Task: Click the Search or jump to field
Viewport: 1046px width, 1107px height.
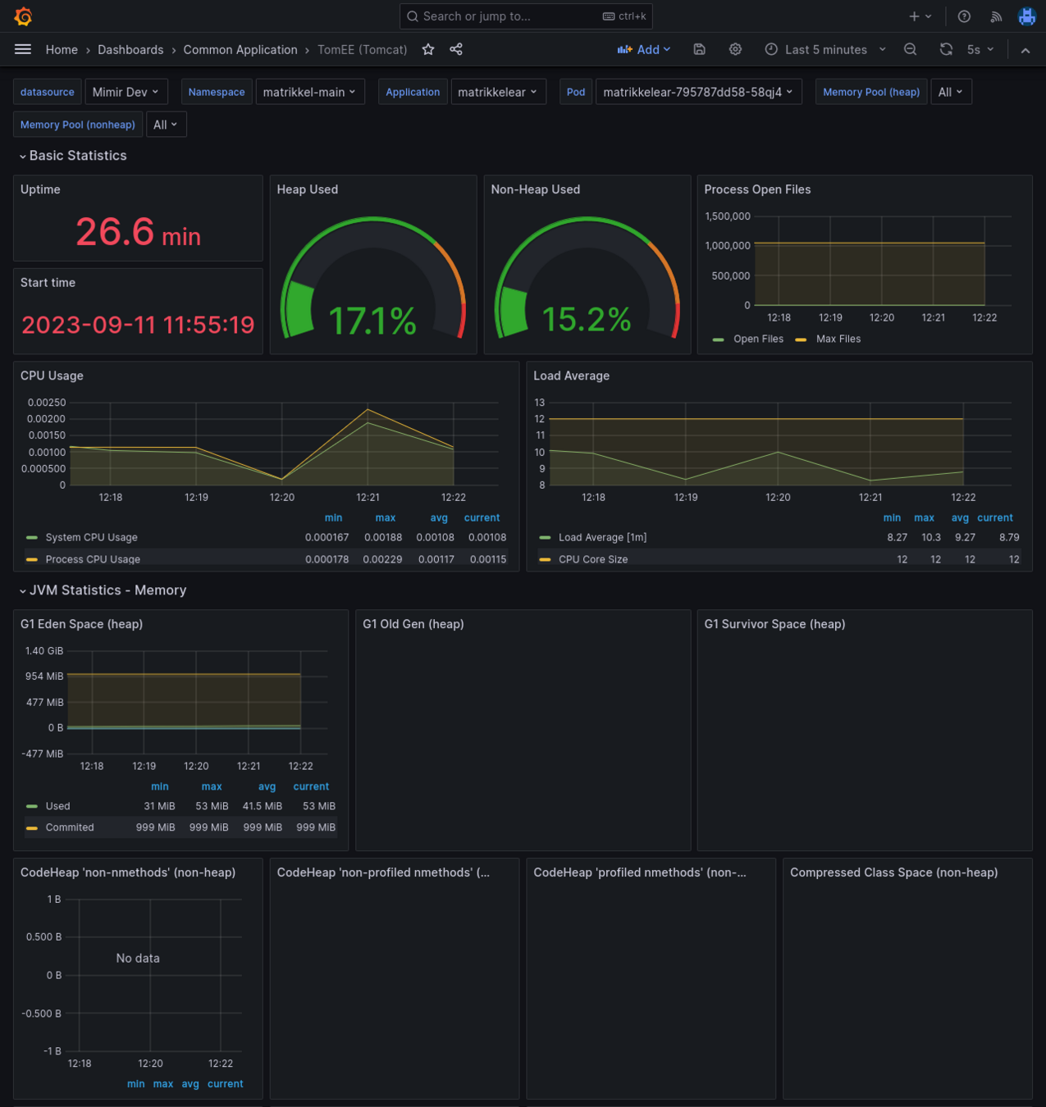Action: (526, 16)
